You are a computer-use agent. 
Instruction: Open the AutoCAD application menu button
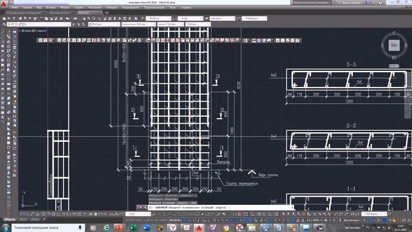(3, 4)
